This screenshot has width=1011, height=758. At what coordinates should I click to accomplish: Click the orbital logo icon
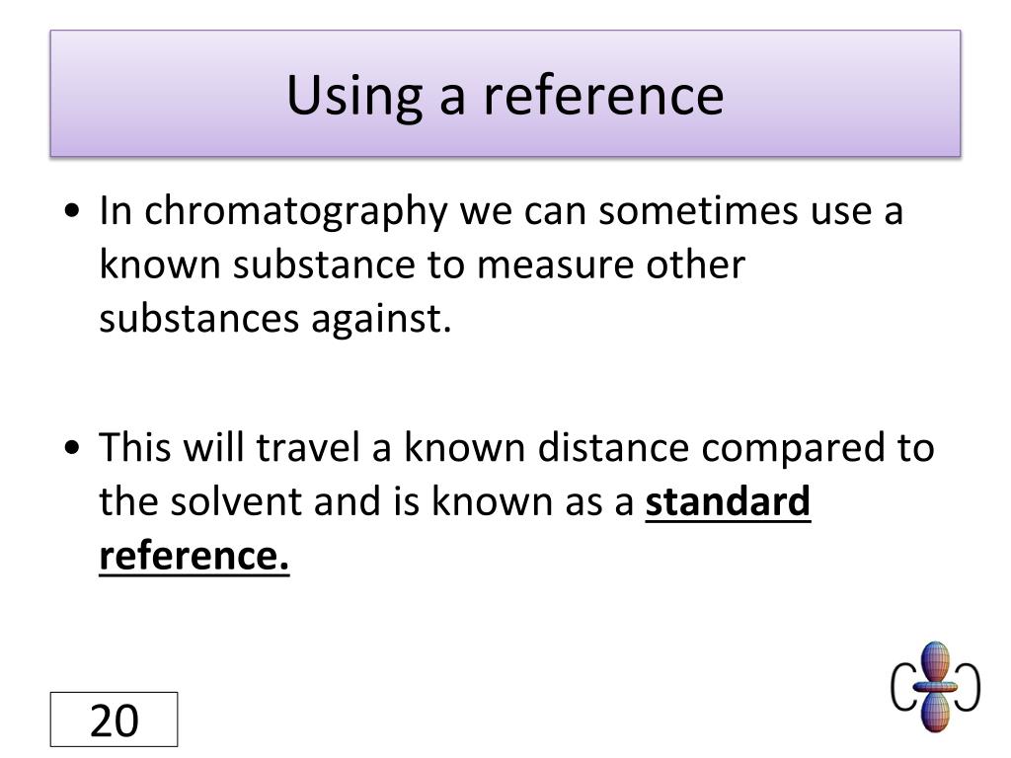pyautogui.click(x=936, y=687)
